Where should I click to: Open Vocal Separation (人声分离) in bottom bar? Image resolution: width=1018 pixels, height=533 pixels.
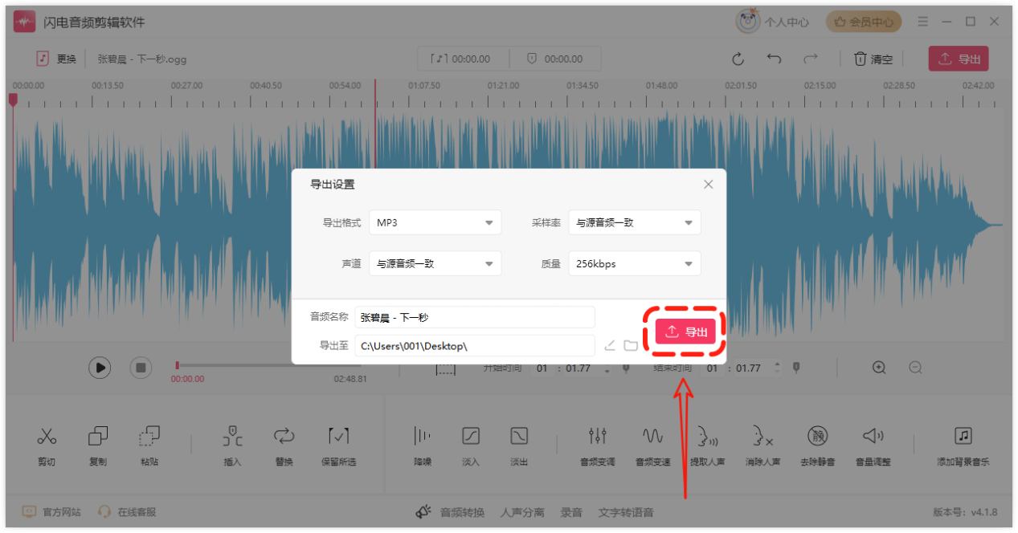pos(522,512)
